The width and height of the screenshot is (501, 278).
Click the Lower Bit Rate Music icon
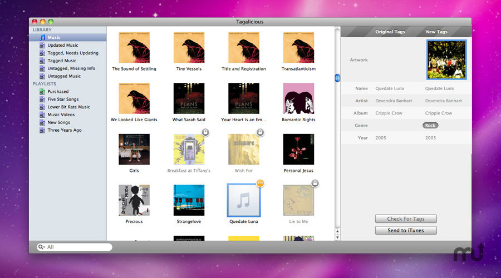(42, 107)
